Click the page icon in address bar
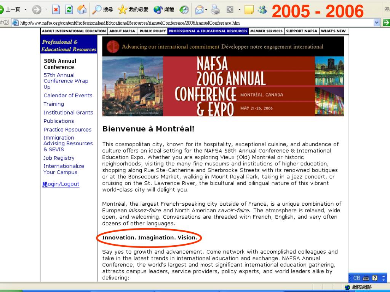The image size is (390, 292). click(x=15, y=23)
